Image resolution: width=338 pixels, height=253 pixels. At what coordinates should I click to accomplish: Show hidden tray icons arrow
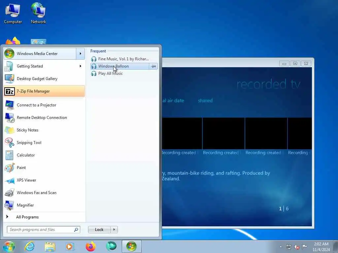coord(281,247)
